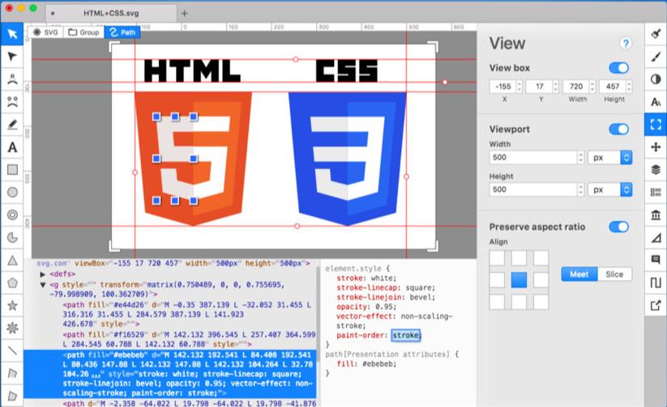Screen dimensions: 667x407
Task: Click the Slice button
Action: 614,274
